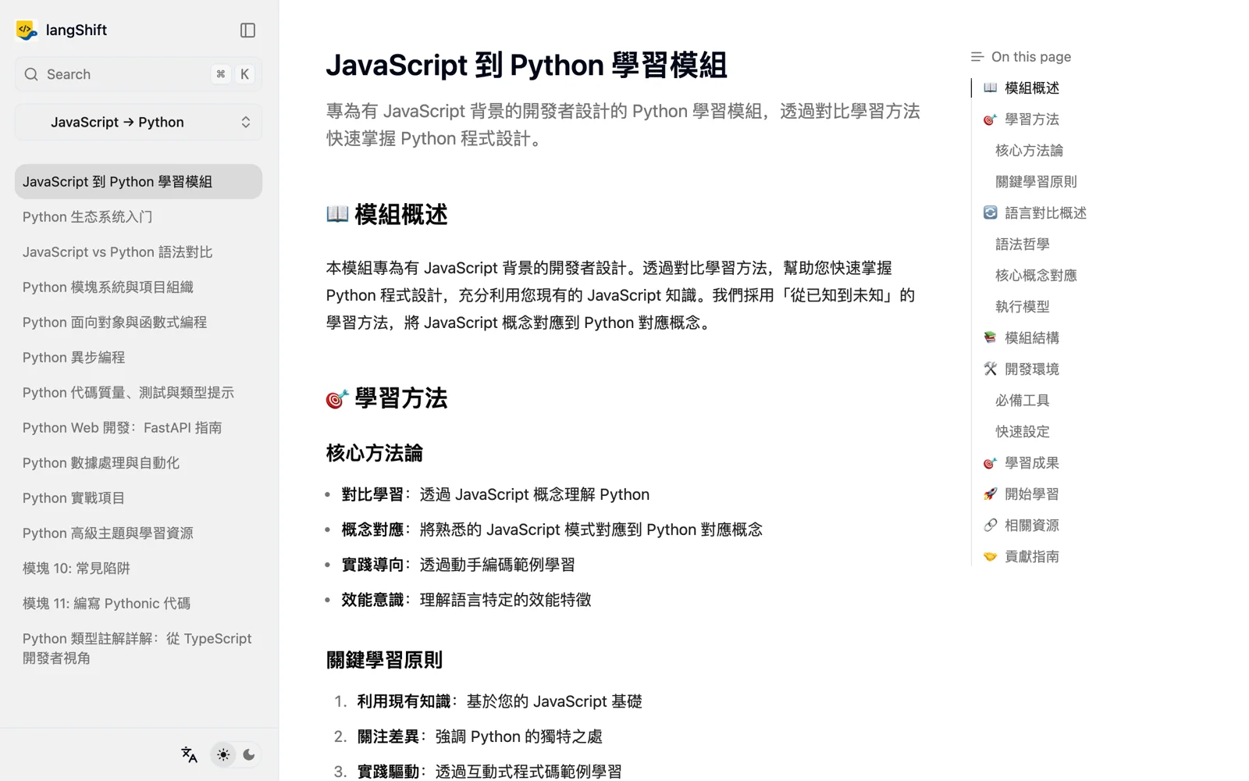
Task: Click the 核心方法論 subheading in content
Action: click(374, 453)
